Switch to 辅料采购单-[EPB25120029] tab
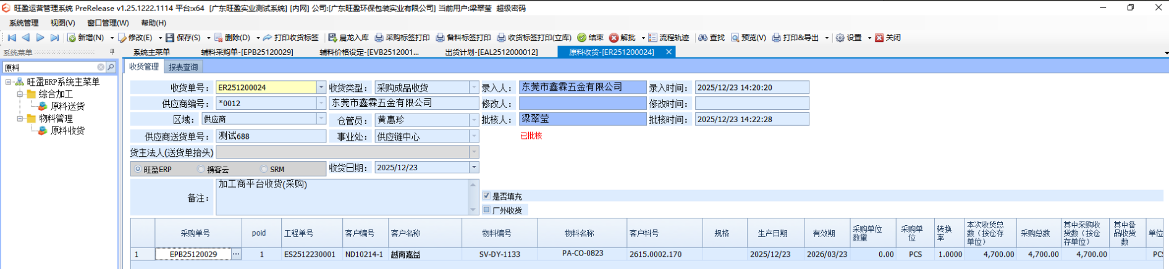Image resolution: width=1169 pixels, height=269 pixels. tap(247, 52)
